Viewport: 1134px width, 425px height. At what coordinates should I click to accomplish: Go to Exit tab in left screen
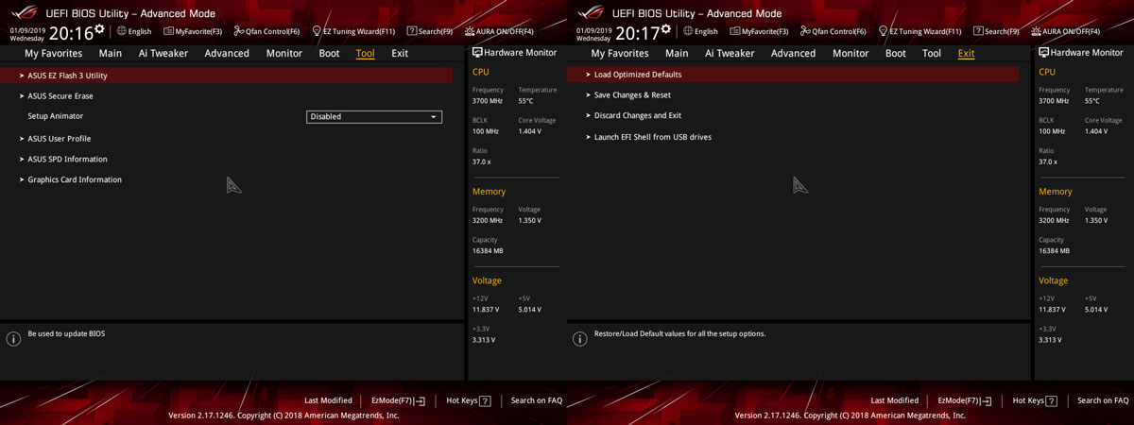pos(400,53)
